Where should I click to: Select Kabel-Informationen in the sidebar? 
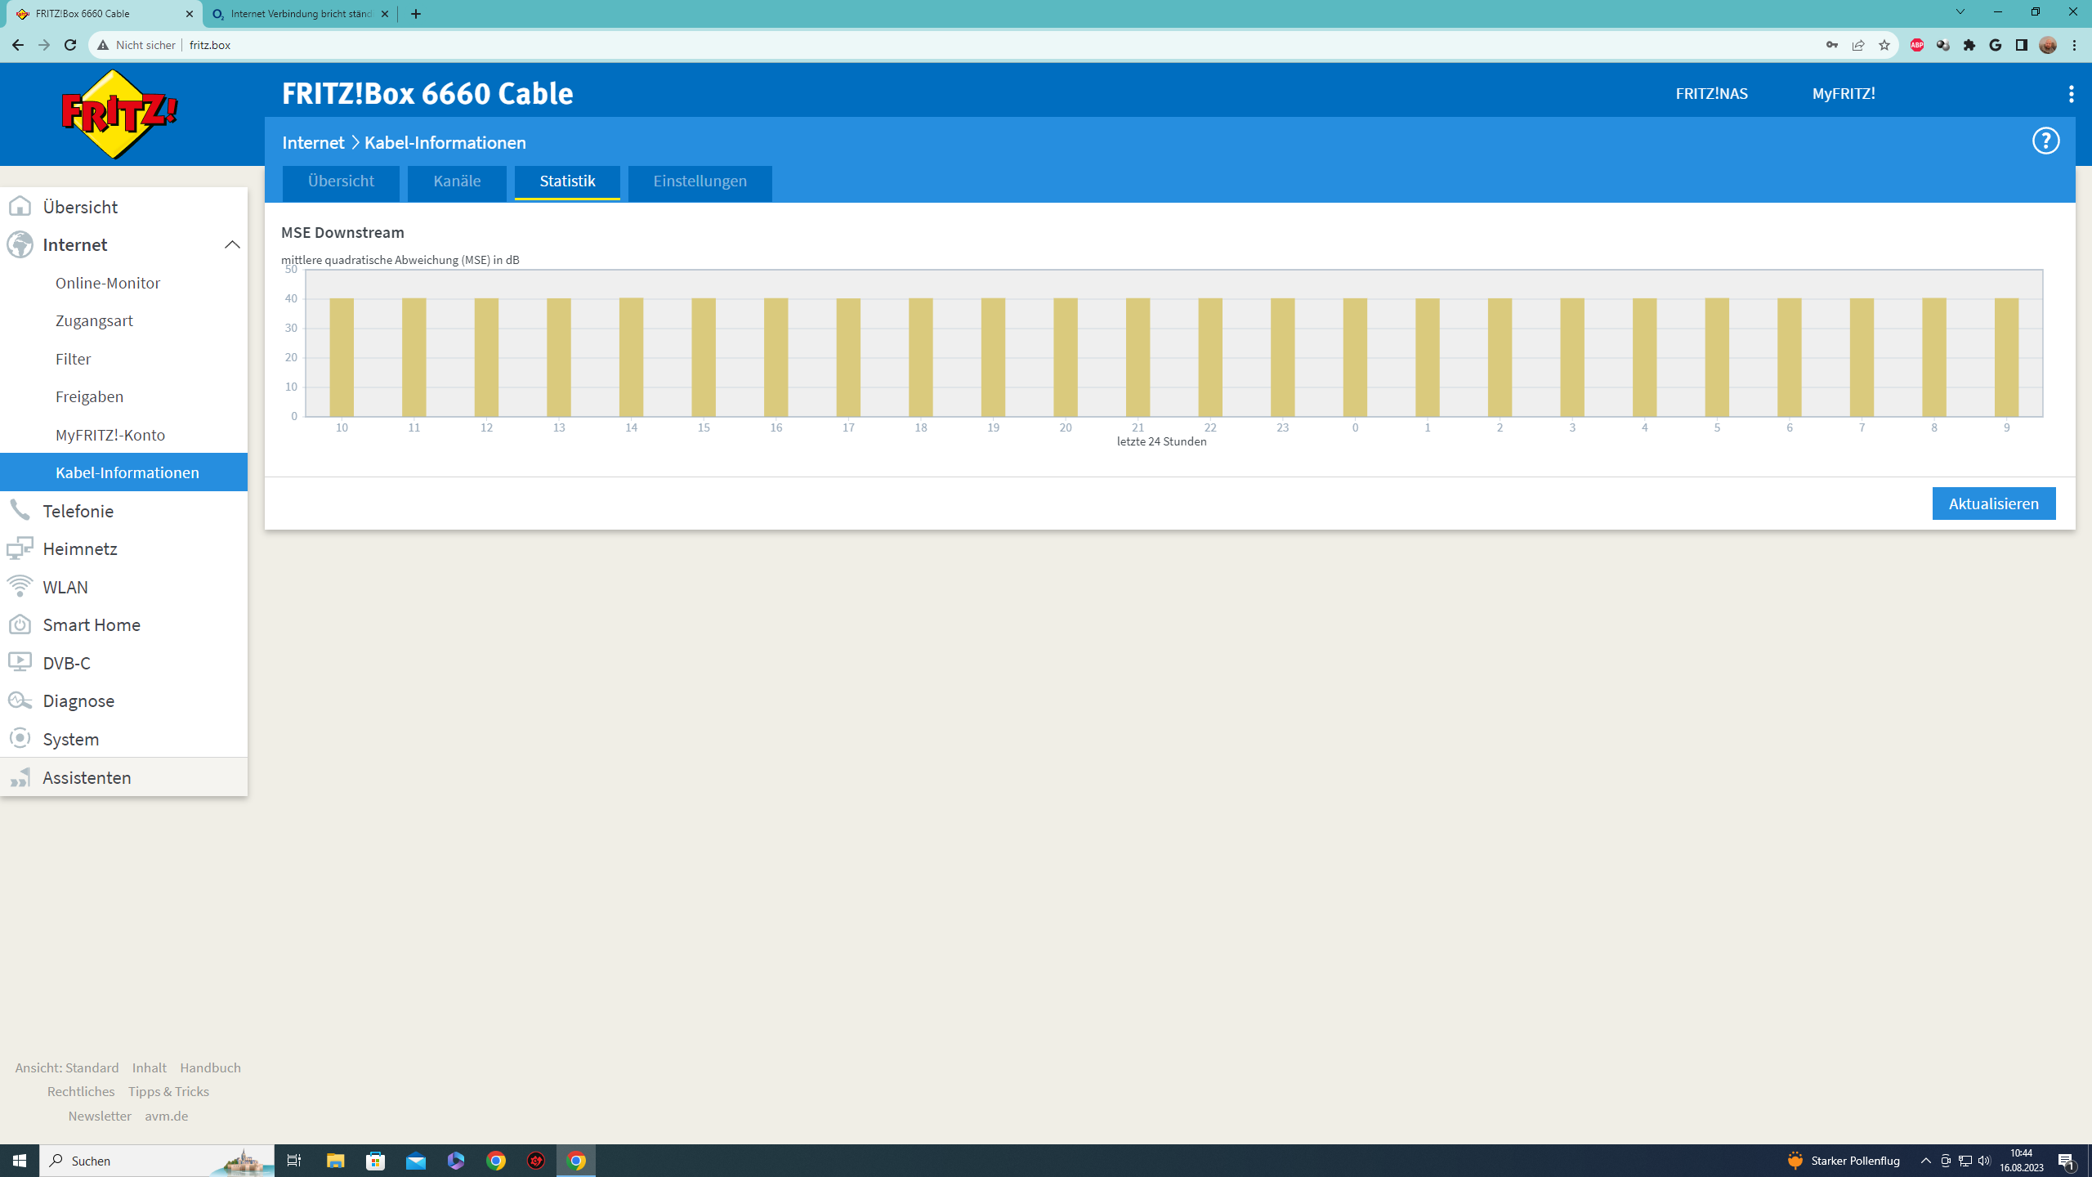(123, 472)
